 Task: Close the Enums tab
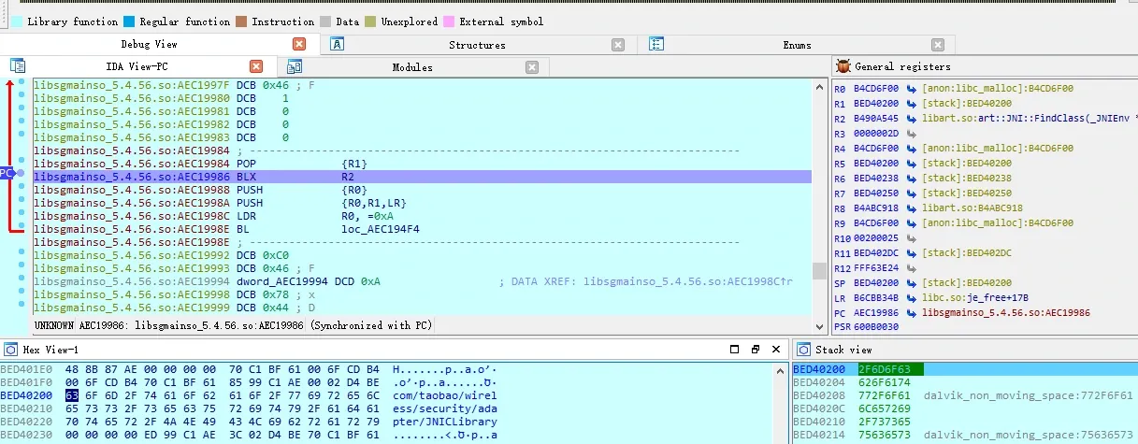[x=938, y=44]
